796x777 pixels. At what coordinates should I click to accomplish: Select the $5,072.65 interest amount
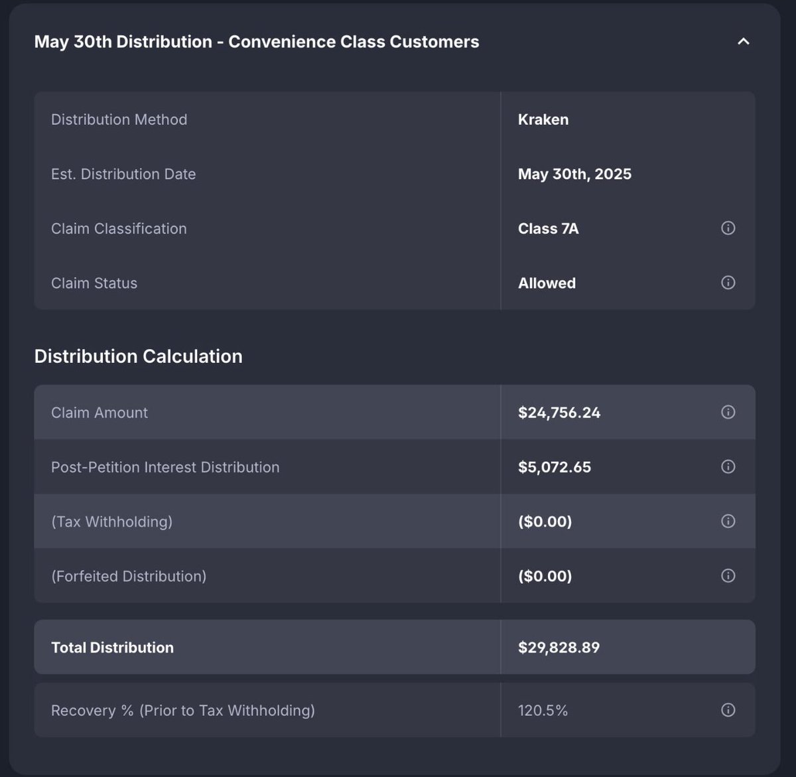[555, 467]
